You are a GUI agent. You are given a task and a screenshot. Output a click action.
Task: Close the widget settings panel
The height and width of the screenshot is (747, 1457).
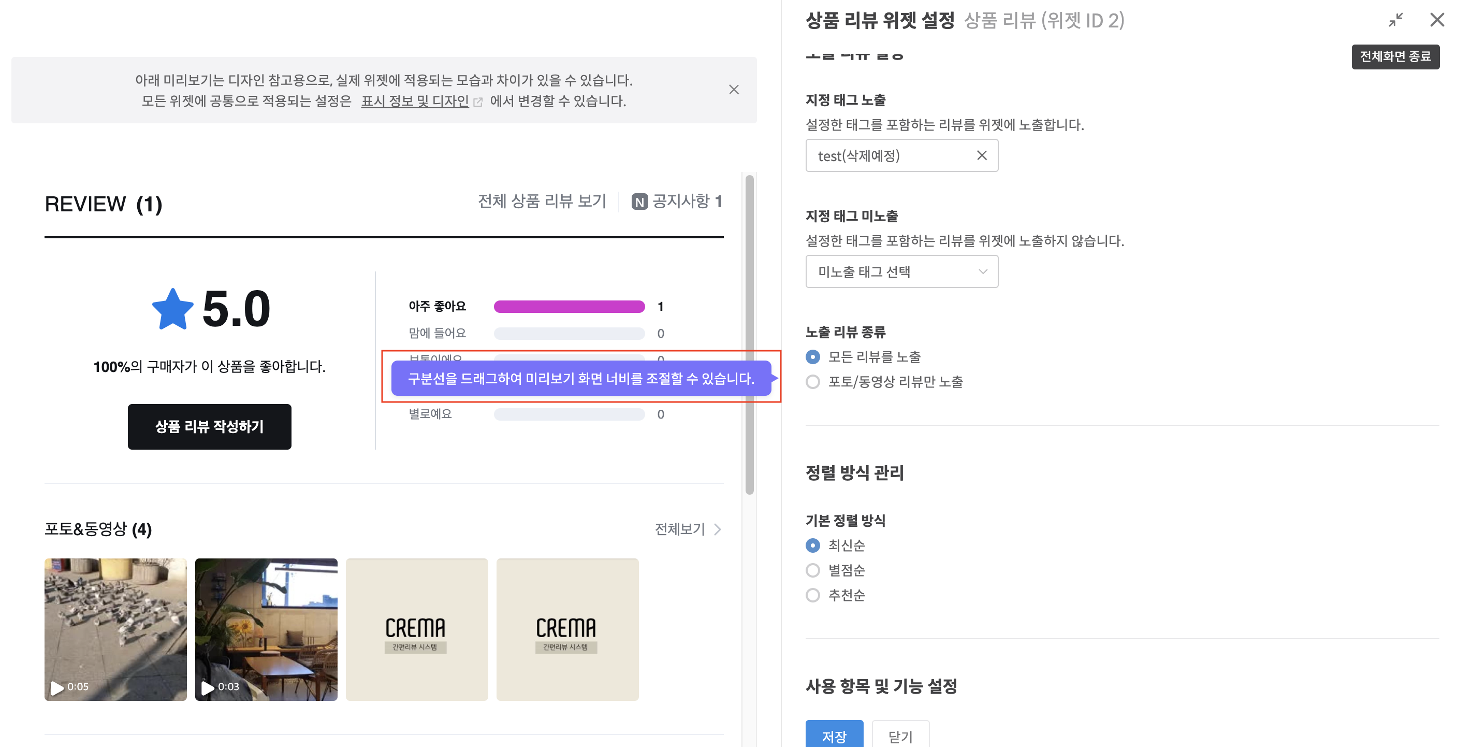point(1437,20)
